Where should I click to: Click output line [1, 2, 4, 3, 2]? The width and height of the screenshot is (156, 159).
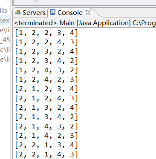(46, 70)
